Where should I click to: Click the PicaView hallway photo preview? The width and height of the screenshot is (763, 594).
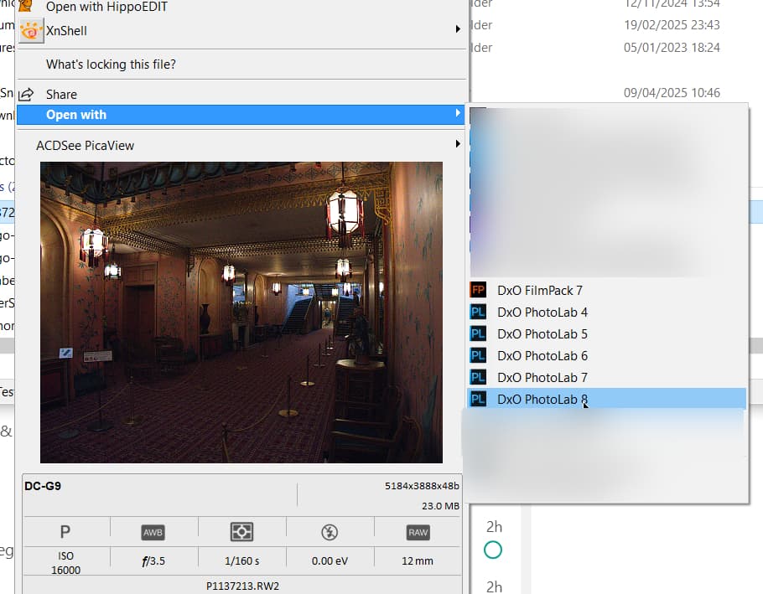click(x=241, y=312)
